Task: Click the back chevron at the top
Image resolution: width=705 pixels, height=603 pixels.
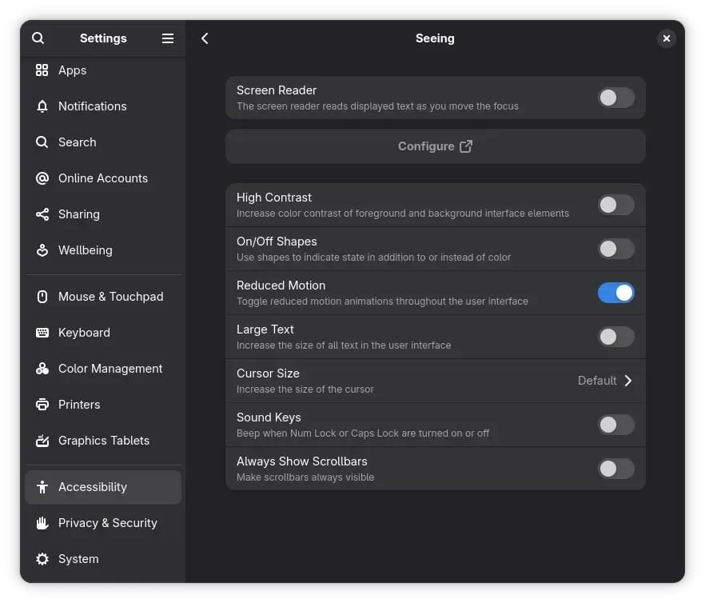Action: (205, 38)
